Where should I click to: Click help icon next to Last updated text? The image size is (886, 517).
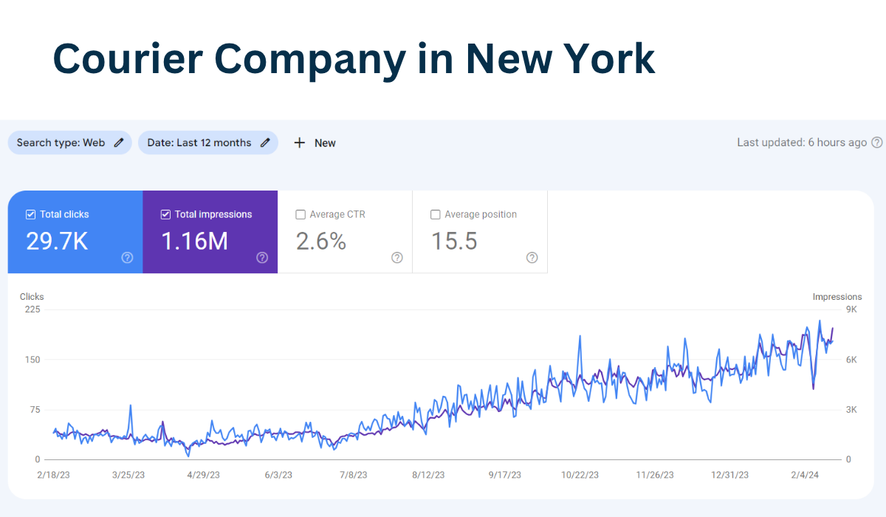(x=876, y=143)
